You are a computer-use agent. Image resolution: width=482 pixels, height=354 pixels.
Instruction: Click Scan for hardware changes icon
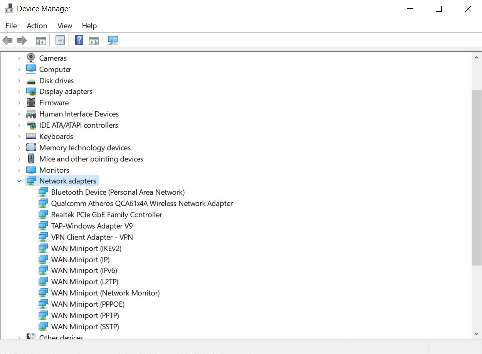(x=113, y=40)
